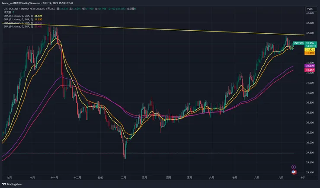Click the 2023 label on time axis
Screen dimensions: 320x188
point(100,178)
